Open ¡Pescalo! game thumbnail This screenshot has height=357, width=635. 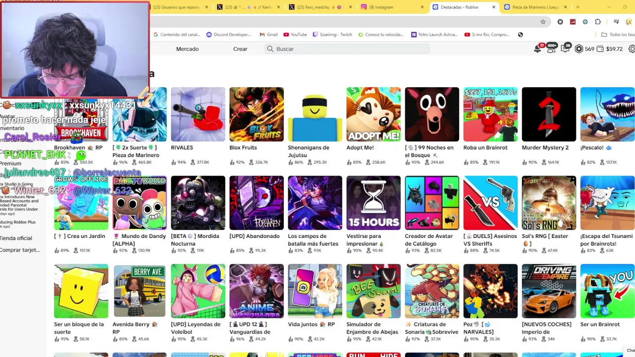coord(607,115)
